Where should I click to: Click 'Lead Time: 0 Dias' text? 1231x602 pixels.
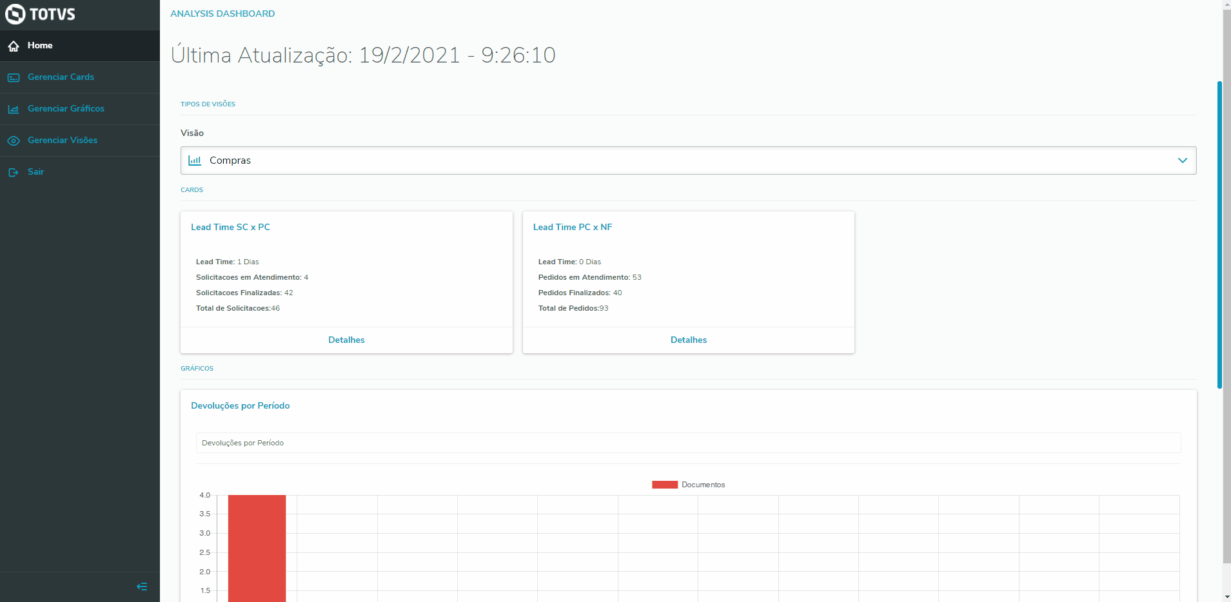pos(570,262)
